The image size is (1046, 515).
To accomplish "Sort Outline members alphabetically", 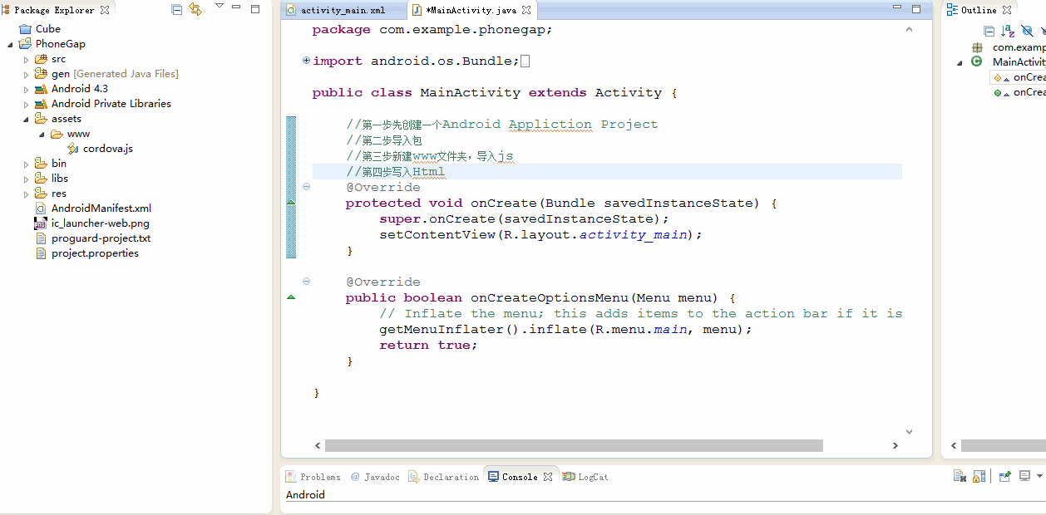I will coord(1008,31).
